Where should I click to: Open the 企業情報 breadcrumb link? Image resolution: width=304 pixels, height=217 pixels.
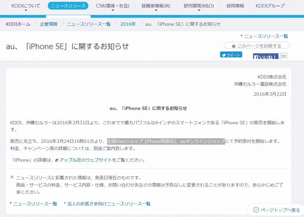pyautogui.click(x=49, y=24)
